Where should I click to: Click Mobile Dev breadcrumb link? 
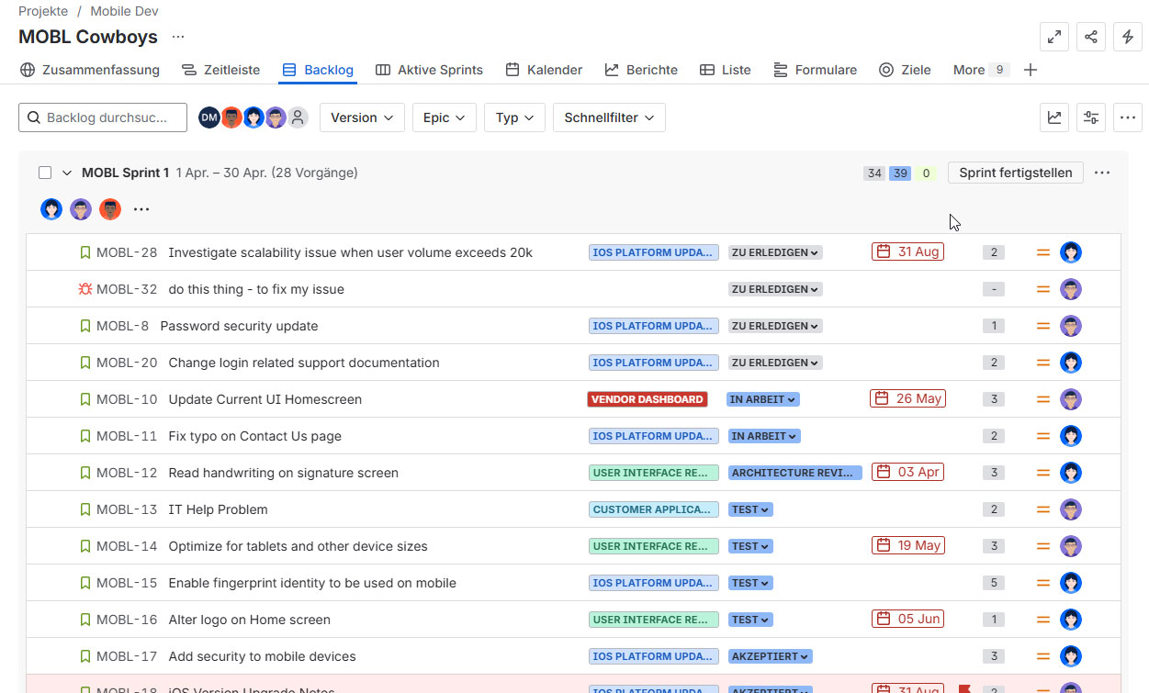[124, 11]
